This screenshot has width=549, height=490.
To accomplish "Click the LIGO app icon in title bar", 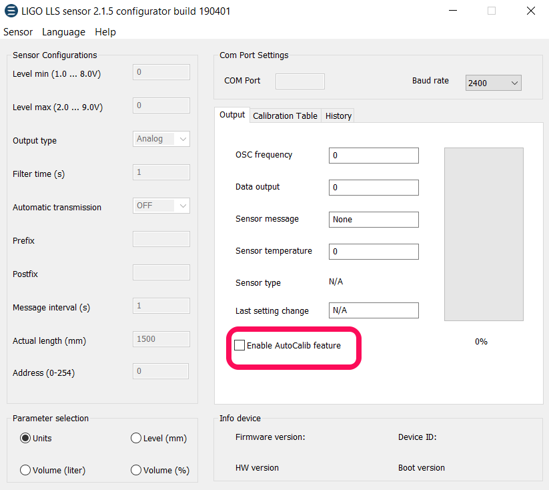I will (11, 11).
